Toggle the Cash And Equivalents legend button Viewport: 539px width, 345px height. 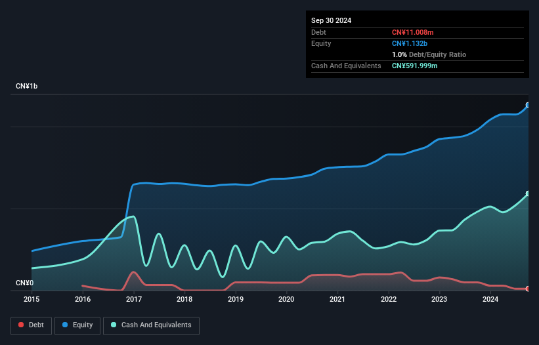coord(151,325)
